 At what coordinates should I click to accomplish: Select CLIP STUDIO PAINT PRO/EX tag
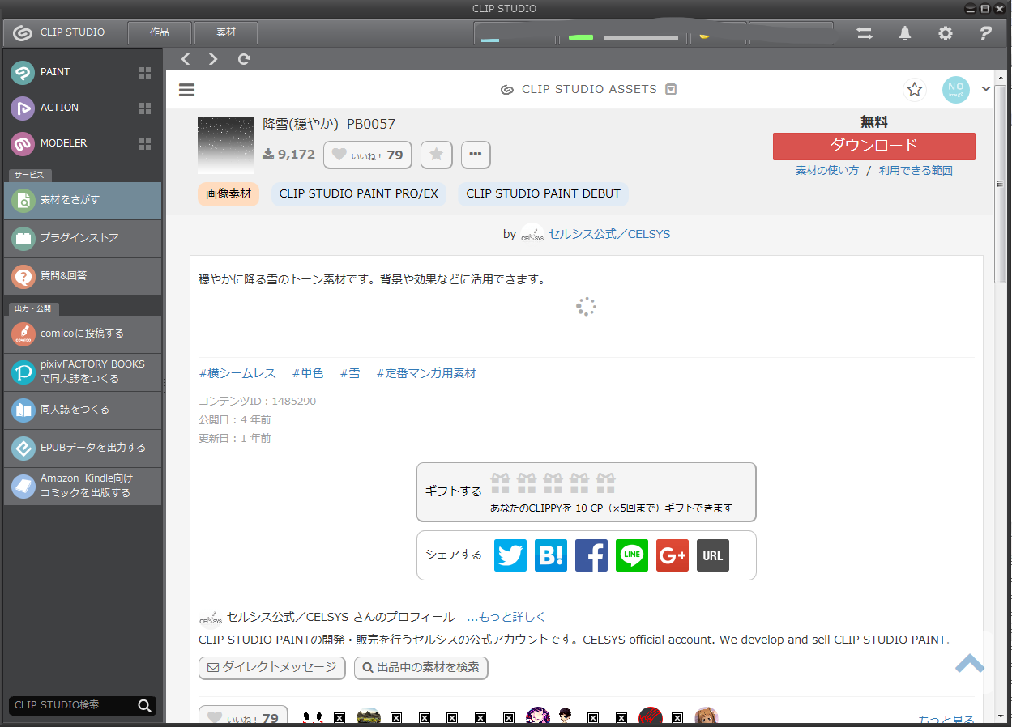pos(359,194)
